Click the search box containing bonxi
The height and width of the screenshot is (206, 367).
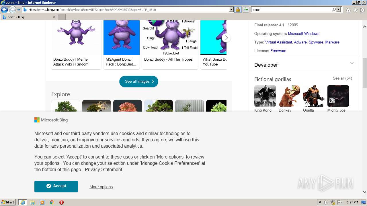[291, 10]
